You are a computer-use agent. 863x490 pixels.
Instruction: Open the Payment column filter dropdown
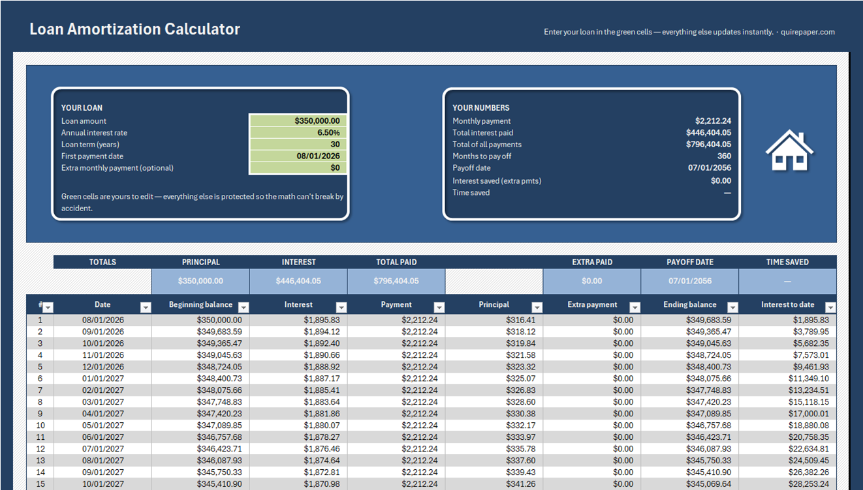(x=439, y=307)
